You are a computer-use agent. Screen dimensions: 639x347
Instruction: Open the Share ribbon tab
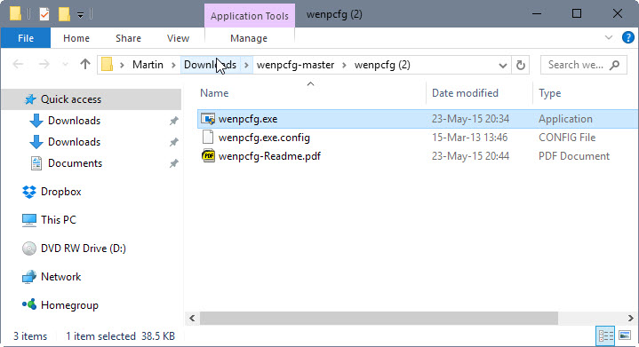coord(128,38)
